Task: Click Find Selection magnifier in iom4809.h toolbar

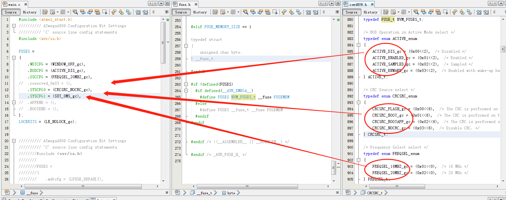Action: pyautogui.click(x=416, y=12)
